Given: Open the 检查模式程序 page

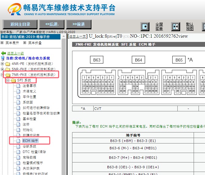Looking at the screenshot, I should [x=33, y=163].
